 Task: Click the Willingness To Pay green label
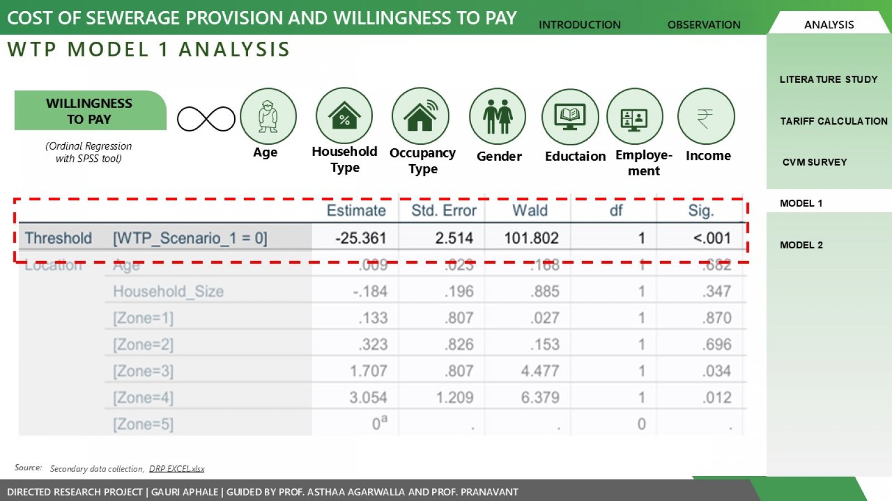pyautogui.click(x=90, y=111)
